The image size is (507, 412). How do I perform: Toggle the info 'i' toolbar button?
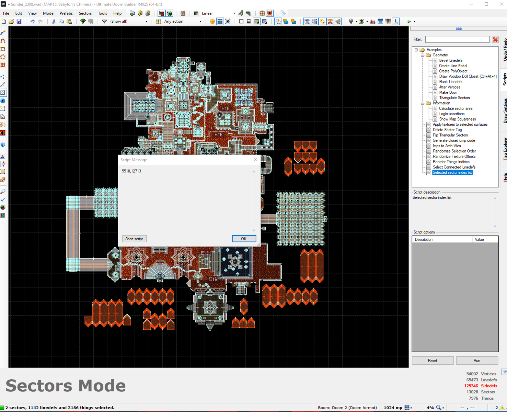point(396,21)
